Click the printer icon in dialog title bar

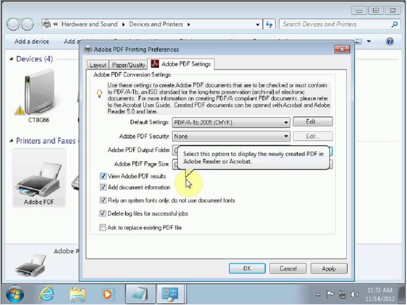[x=88, y=49]
